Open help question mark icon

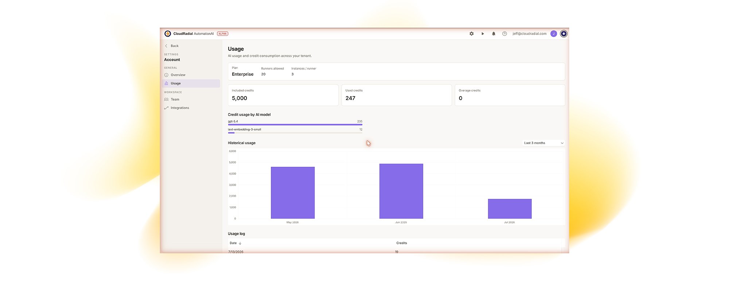(504, 33)
